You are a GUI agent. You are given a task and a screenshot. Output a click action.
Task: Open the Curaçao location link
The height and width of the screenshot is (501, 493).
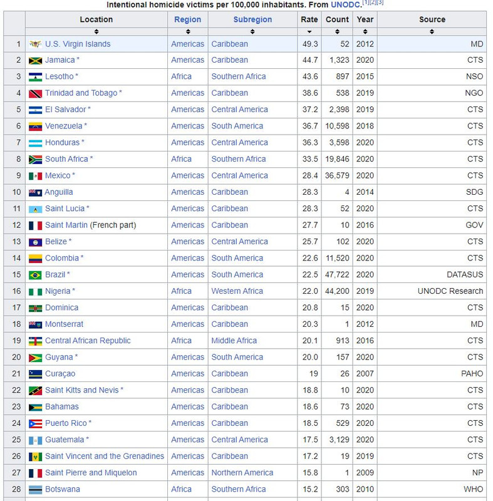[x=60, y=374]
